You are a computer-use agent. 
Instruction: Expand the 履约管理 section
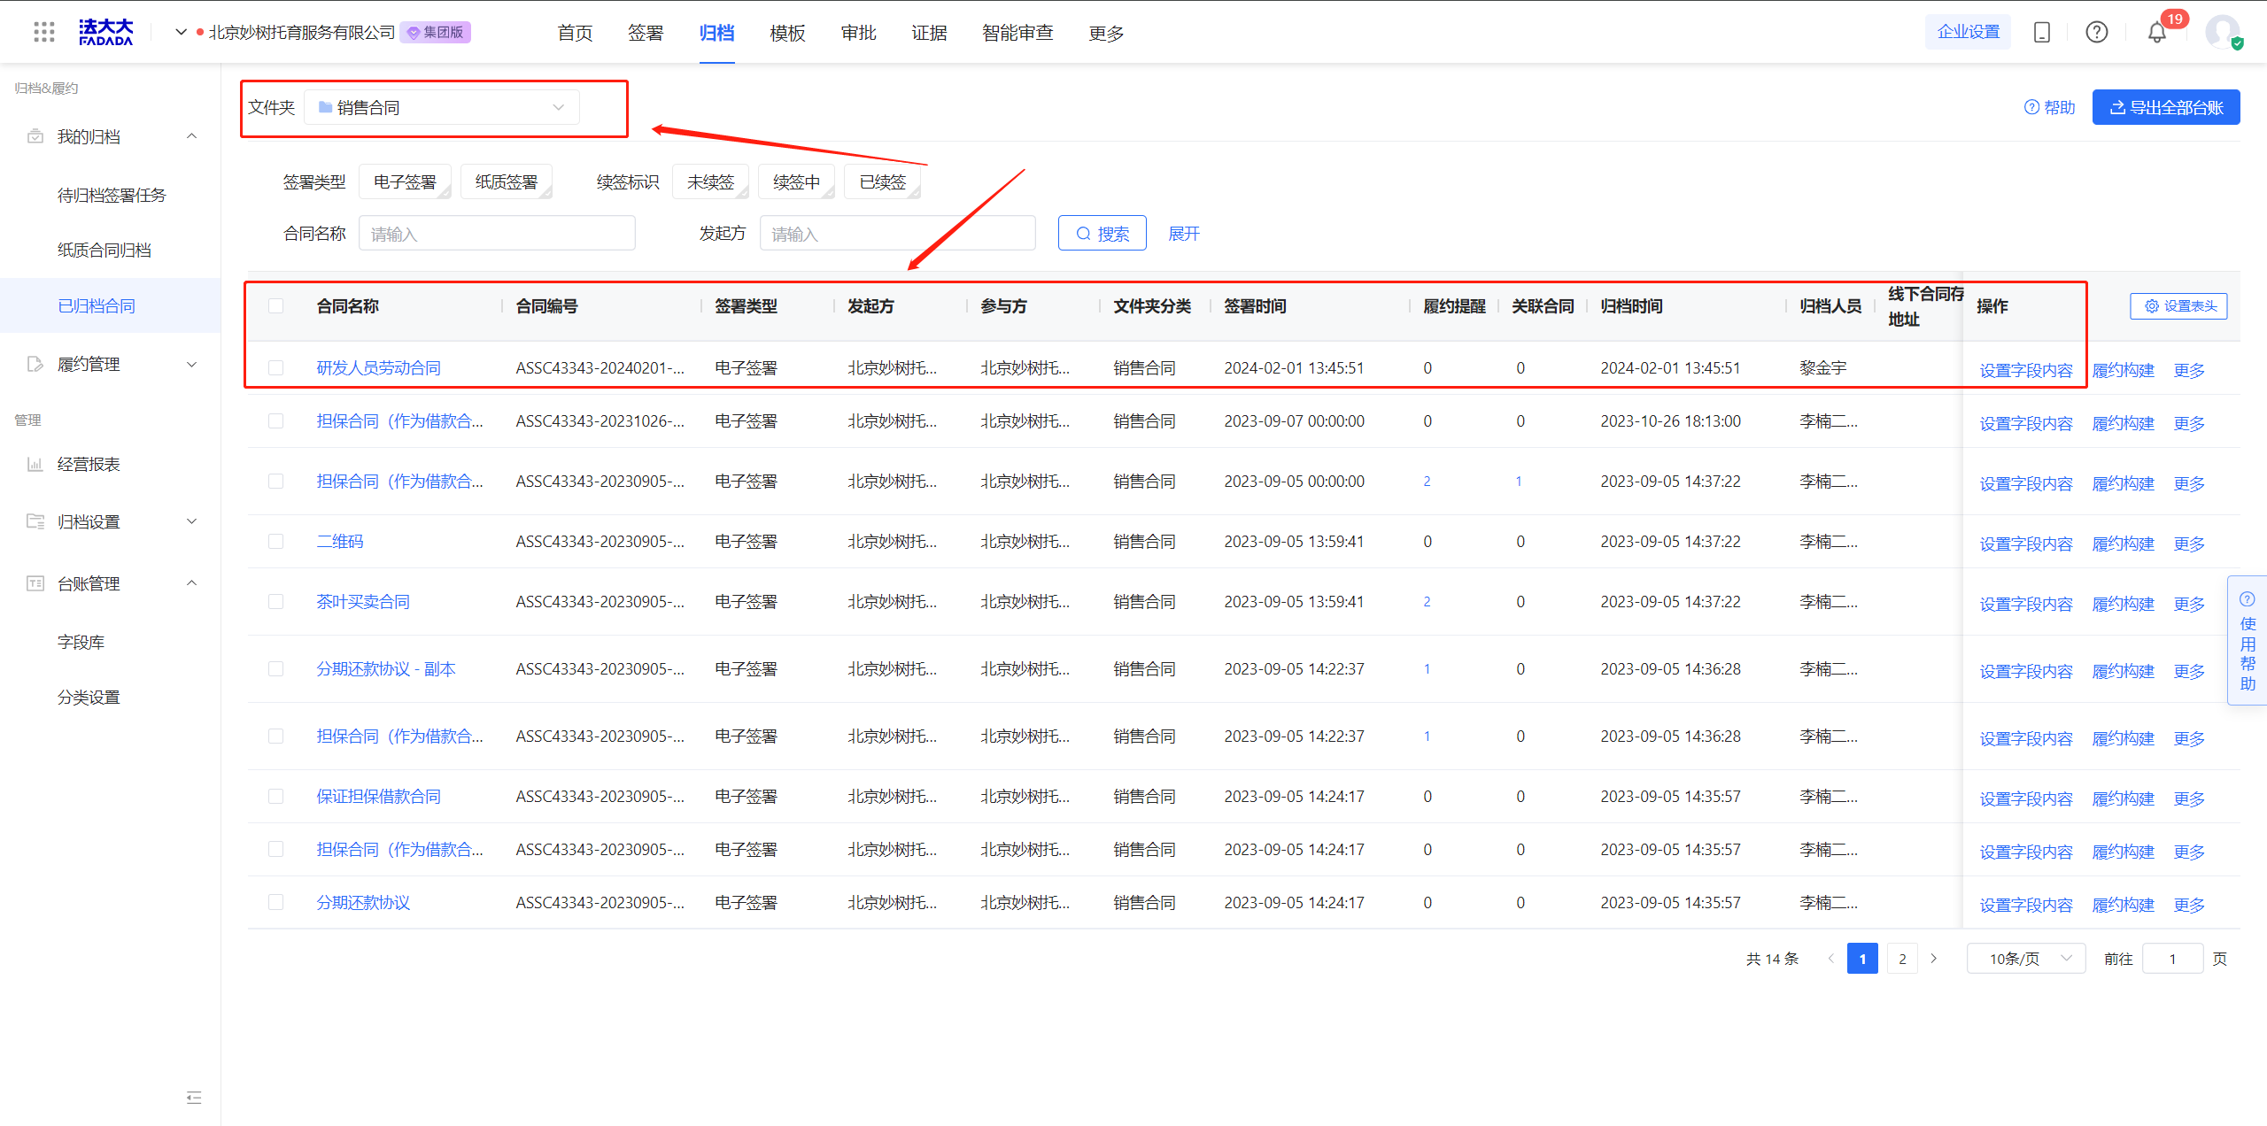coord(192,364)
